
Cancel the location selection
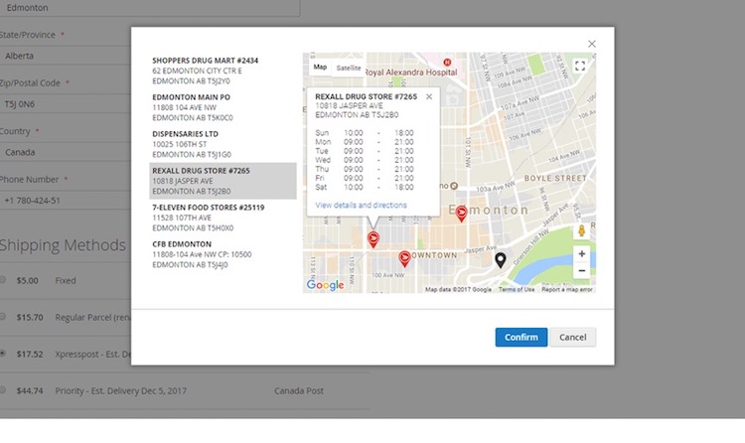click(x=572, y=337)
